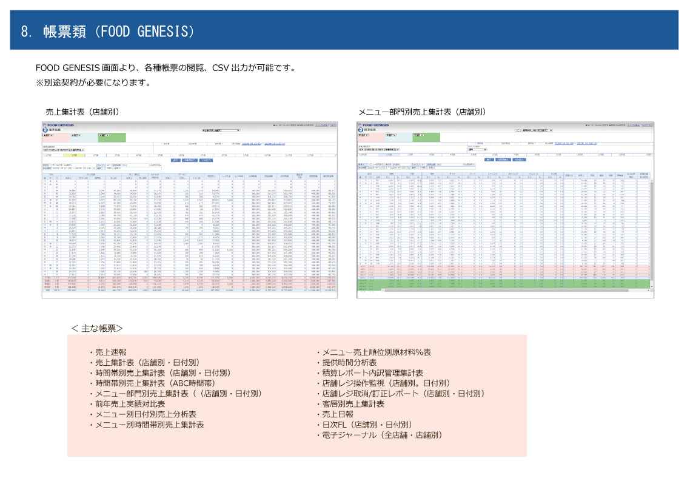693x481 pixels.
Task: Click list item メニュー別時間帯別売上集計表
Action: pyautogui.click(x=149, y=425)
